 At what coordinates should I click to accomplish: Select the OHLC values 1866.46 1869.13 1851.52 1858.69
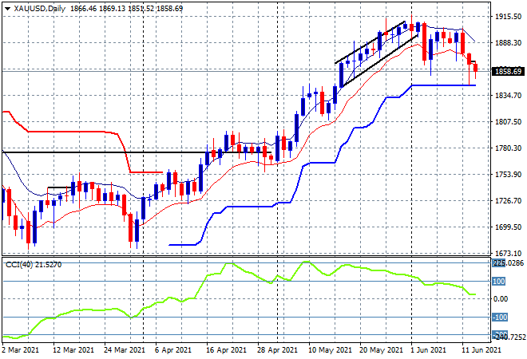[126, 9]
